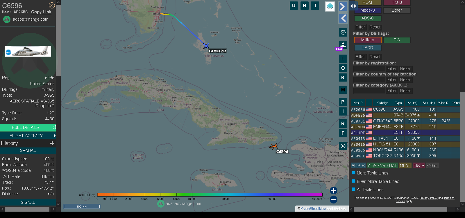Screen dimensions: 465x218
Task: Click the altitude color legend bar
Action: pos(210,194)
